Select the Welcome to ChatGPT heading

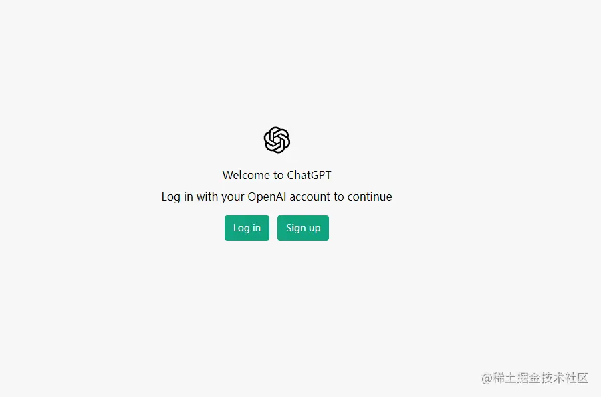[277, 175]
